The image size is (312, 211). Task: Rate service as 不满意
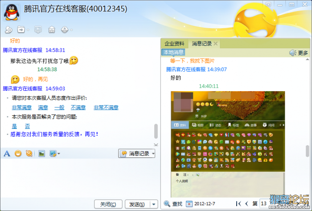78,107
